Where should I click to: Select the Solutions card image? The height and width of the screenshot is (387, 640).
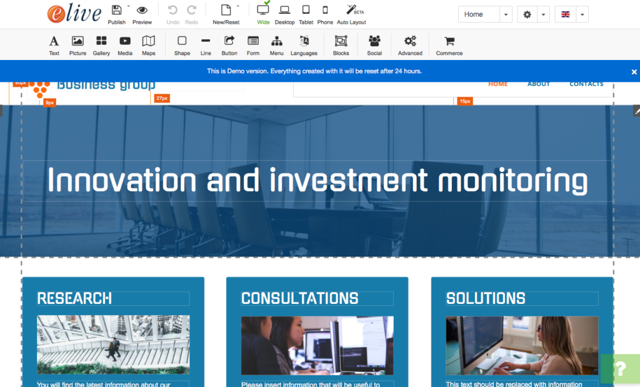[522, 345]
